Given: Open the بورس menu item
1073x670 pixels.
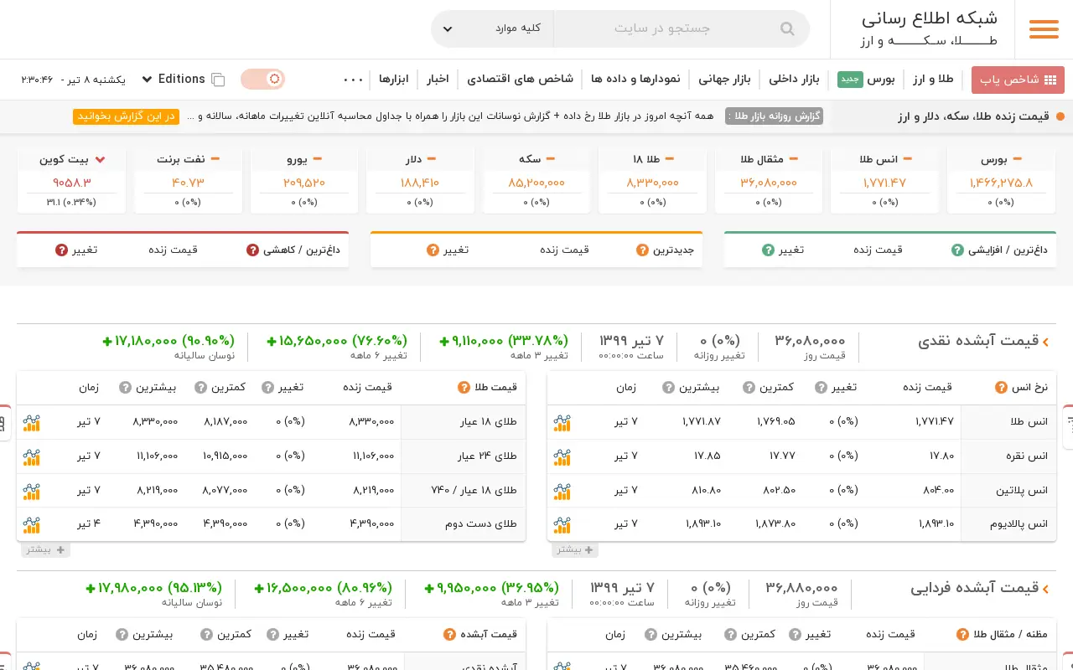Looking at the screenshot, I should click(x=881, y=80).
